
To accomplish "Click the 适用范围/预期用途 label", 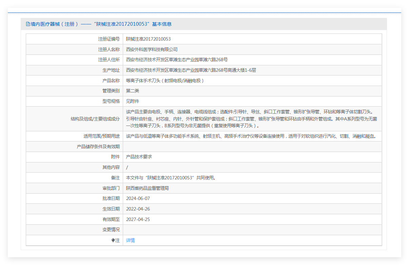I will pyautogui.click(x=101, y=136).
